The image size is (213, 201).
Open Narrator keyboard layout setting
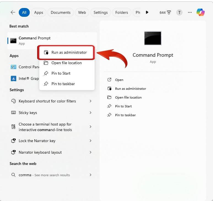coord(52,152)
